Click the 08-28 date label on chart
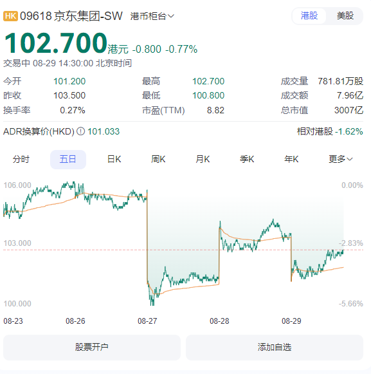371x374 pixels. tap(219, 321)
